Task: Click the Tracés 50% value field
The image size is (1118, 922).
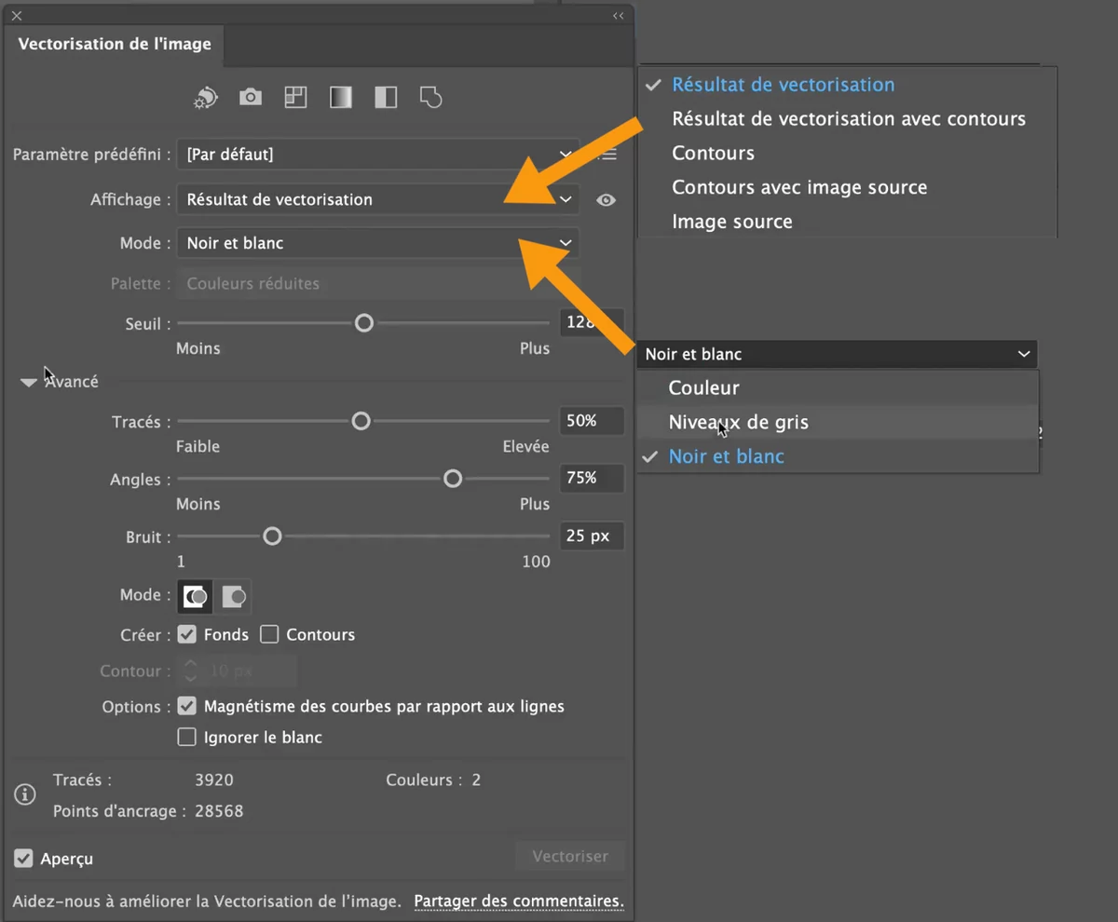Action: [x=592, y=421]
